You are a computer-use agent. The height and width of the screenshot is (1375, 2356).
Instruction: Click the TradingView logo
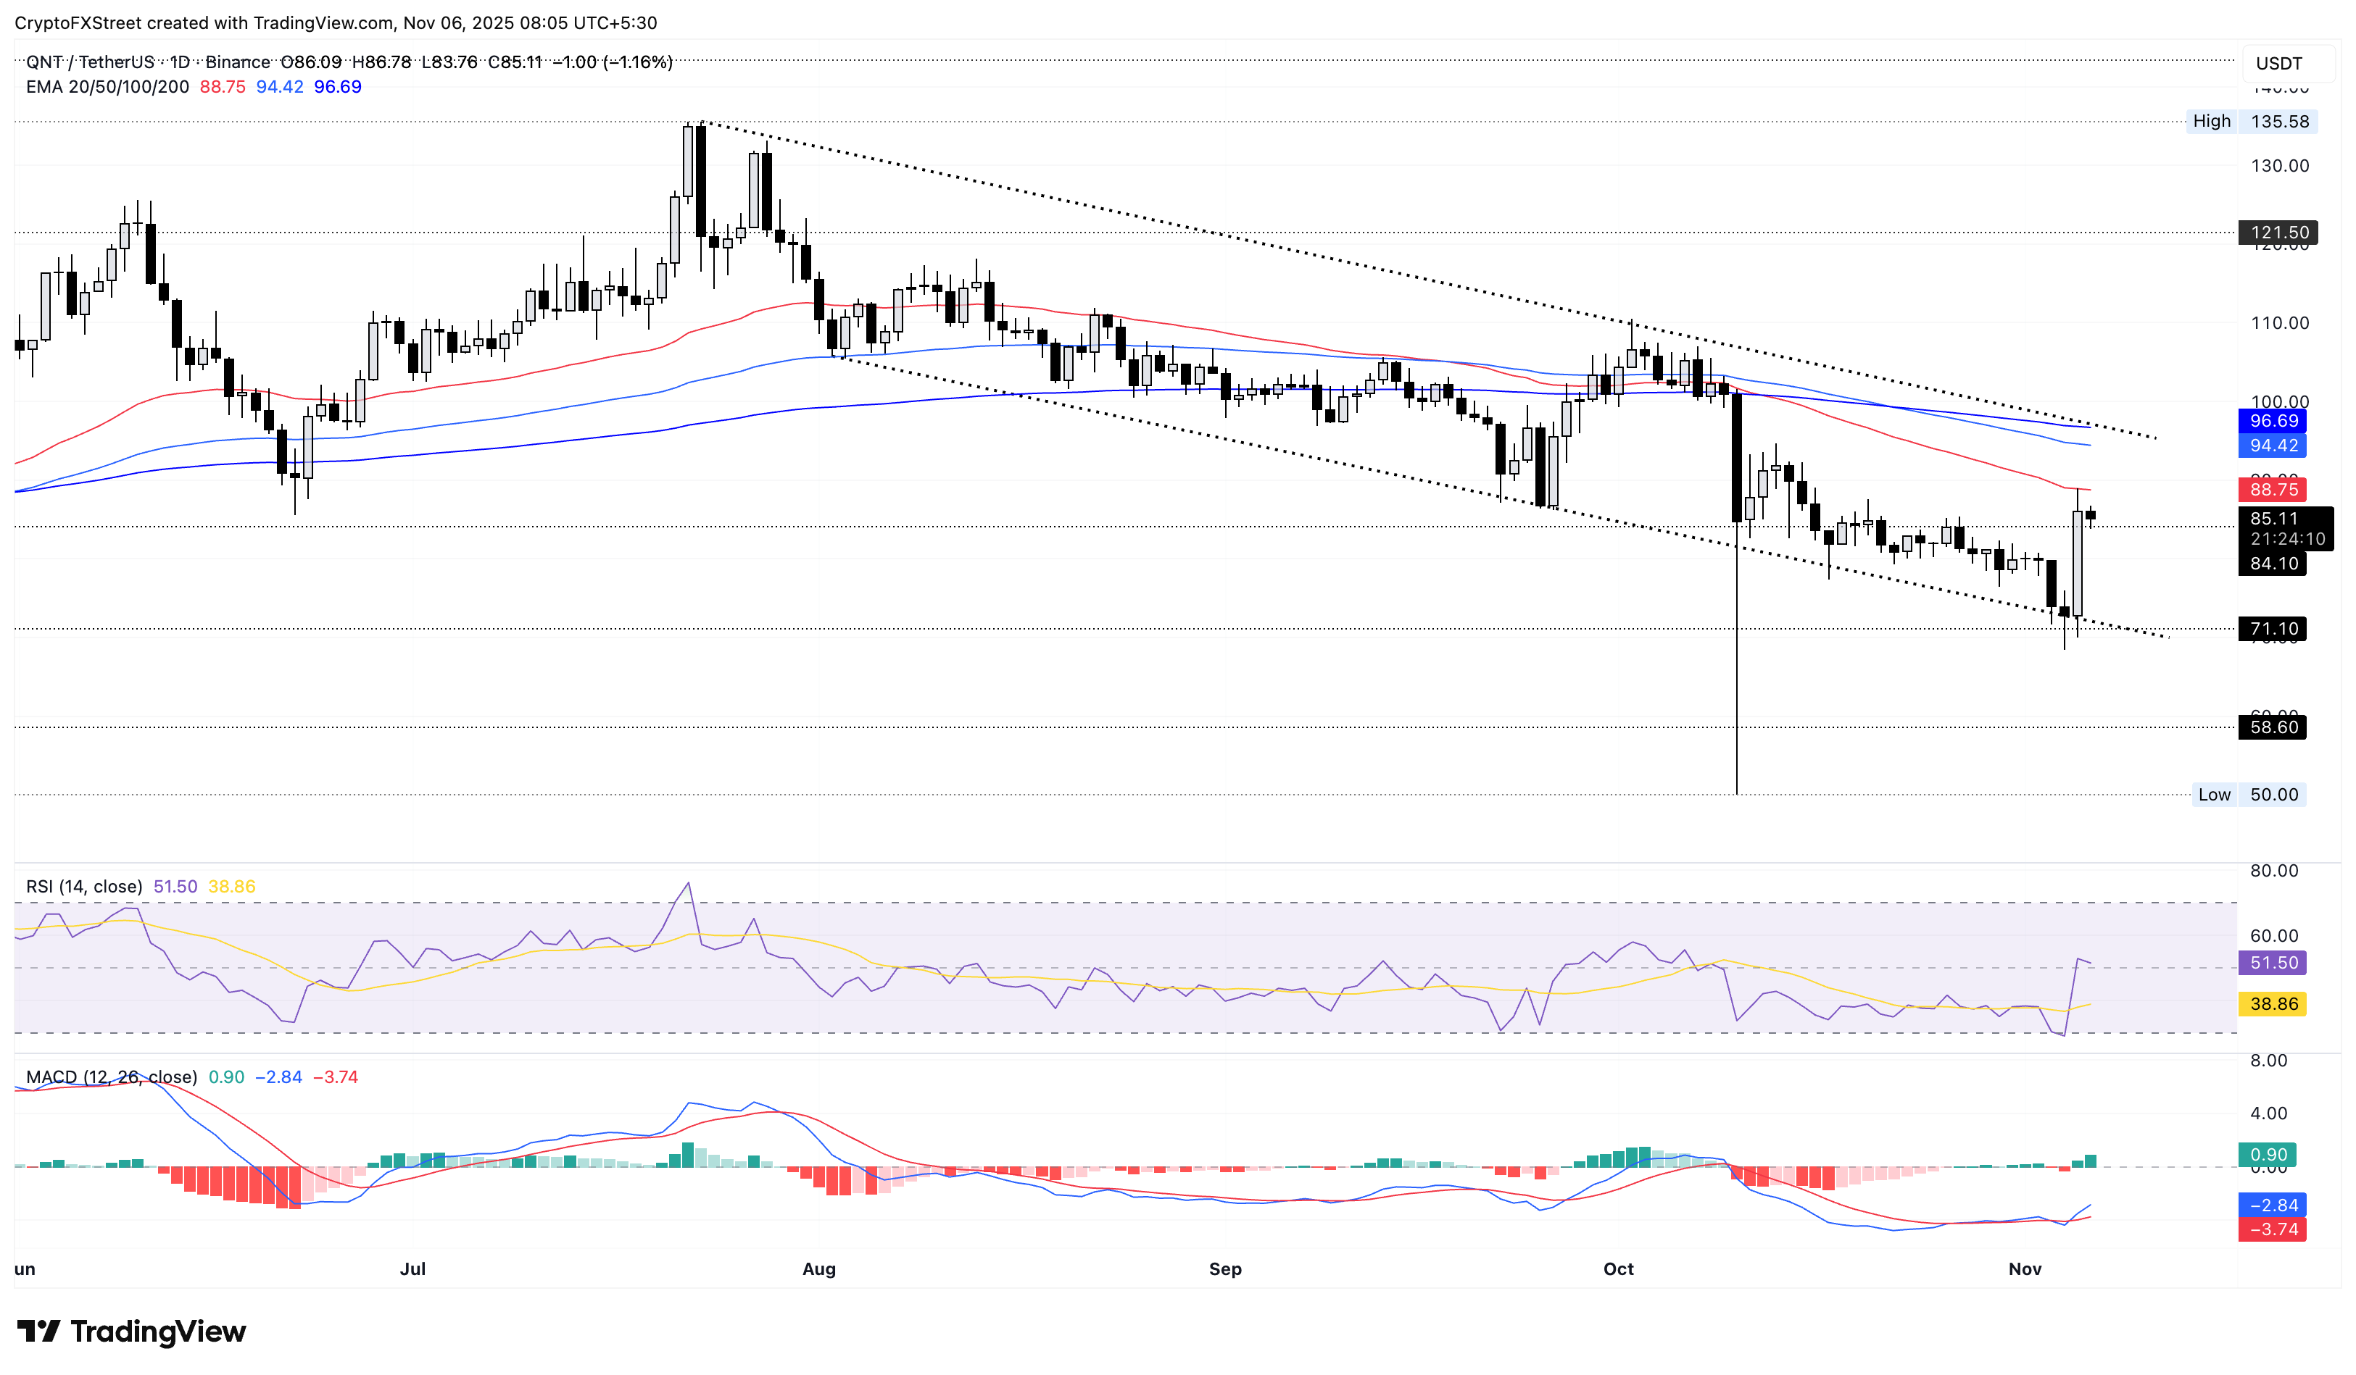click(131, 1330)
